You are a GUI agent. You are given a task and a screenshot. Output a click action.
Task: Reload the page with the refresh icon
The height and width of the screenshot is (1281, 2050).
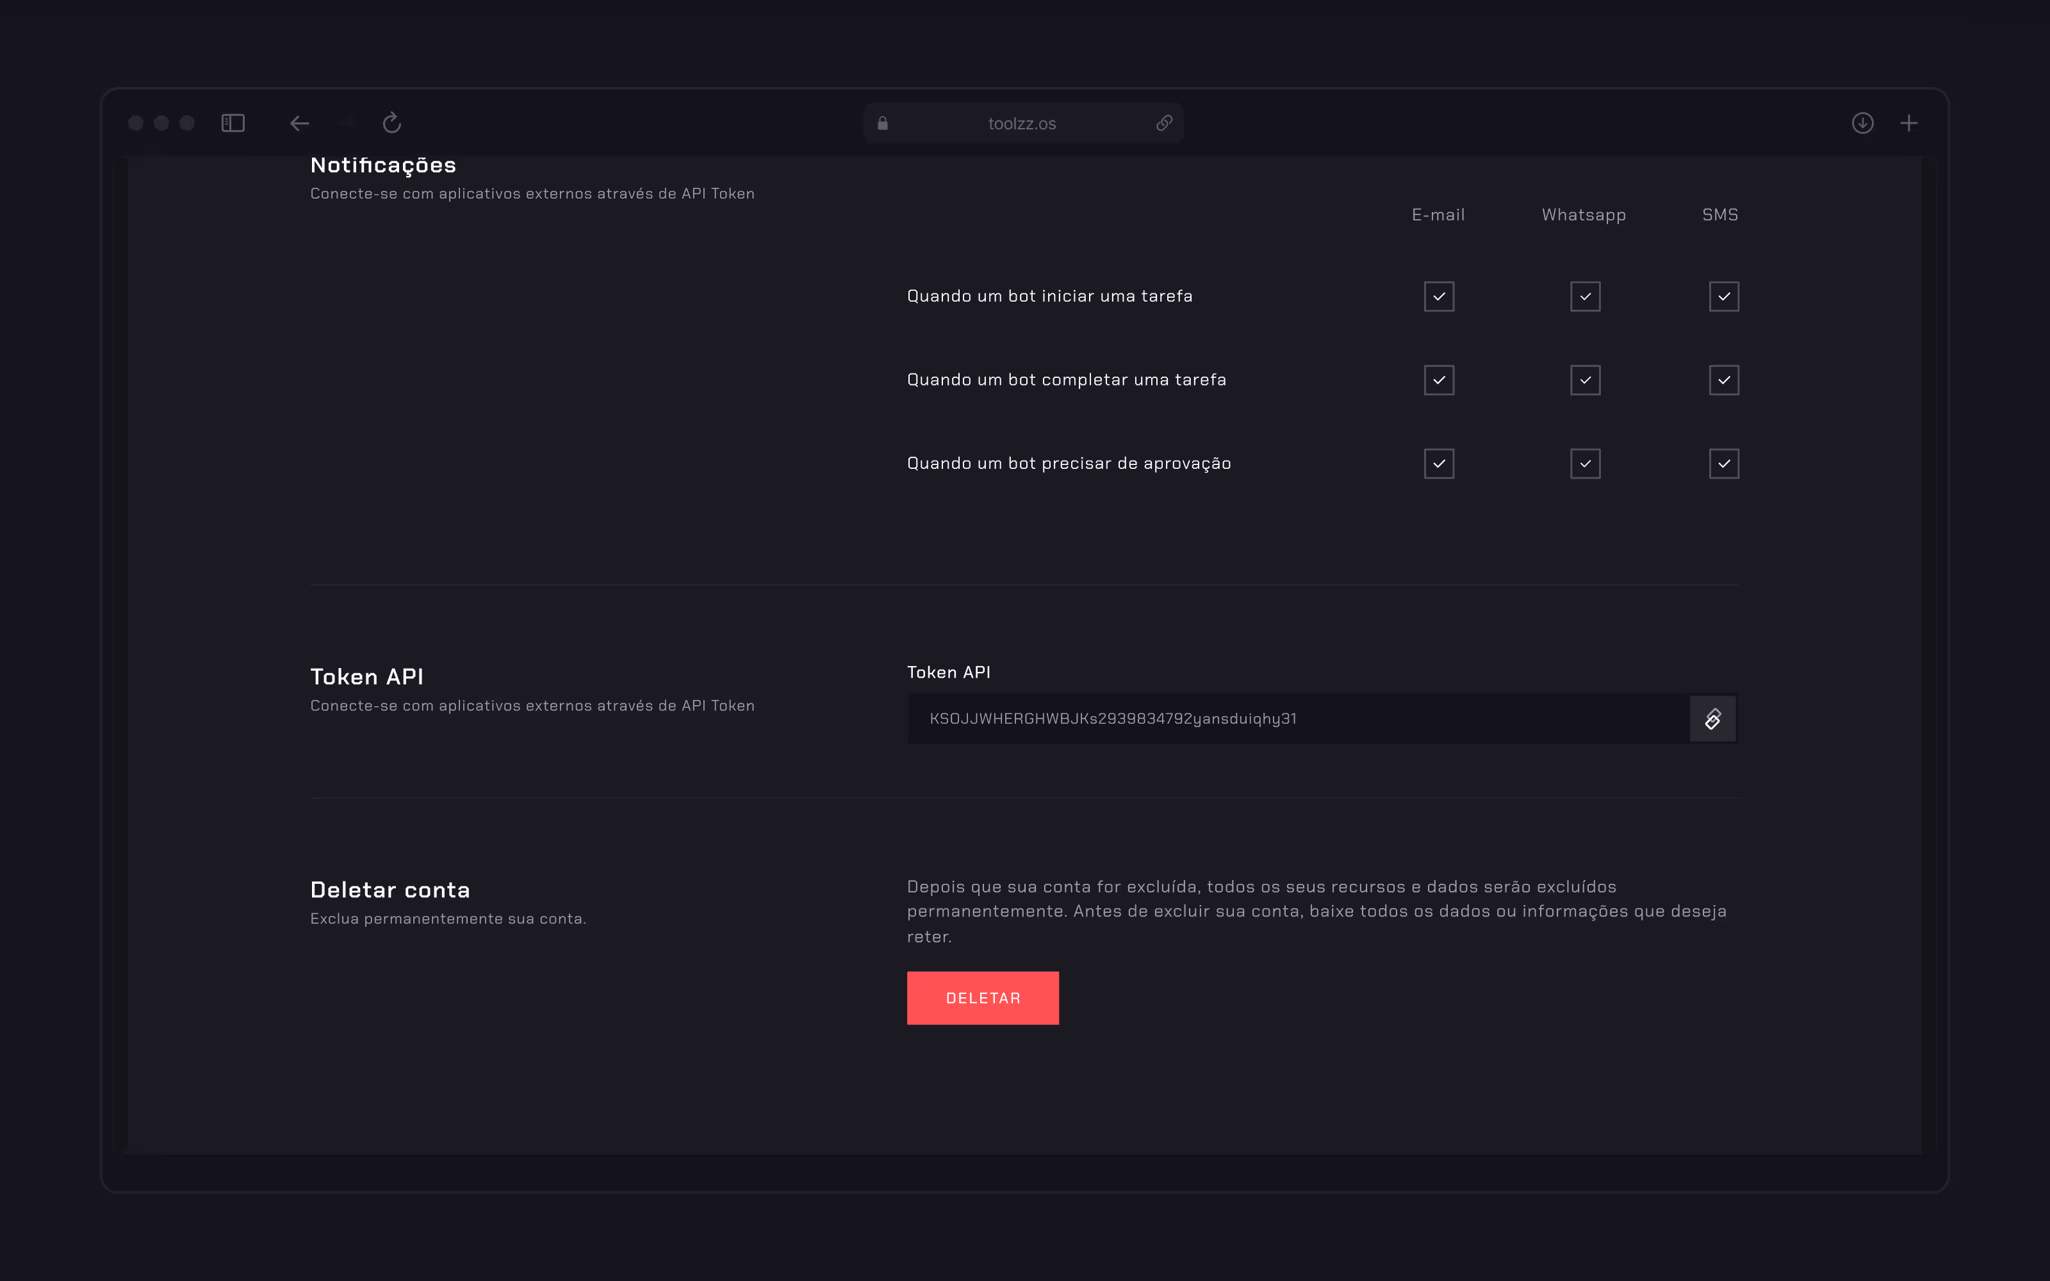tap(391, 124)
